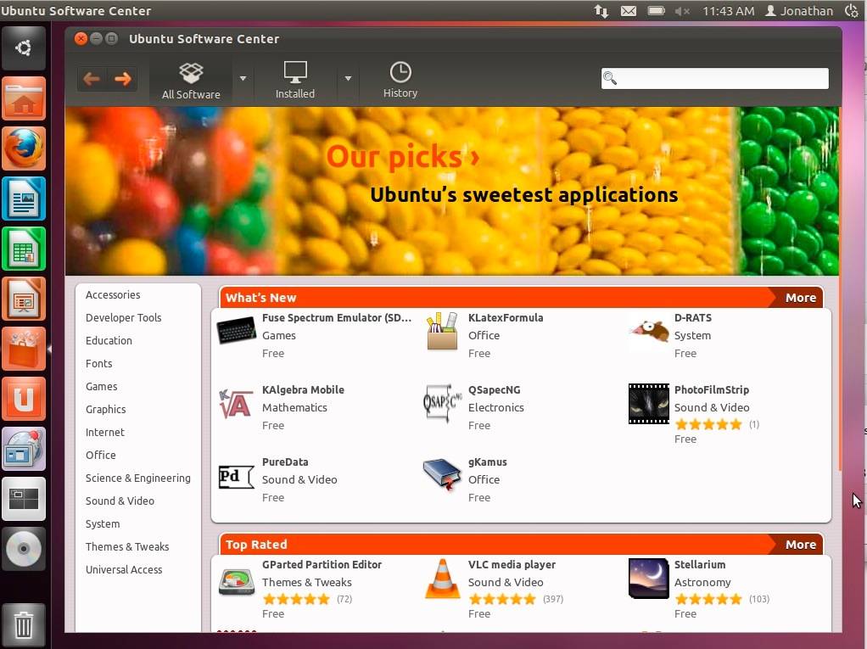Click the back arrow navigation button
Image resolution: width=867 pixels, height=649 pixels.
92,79
